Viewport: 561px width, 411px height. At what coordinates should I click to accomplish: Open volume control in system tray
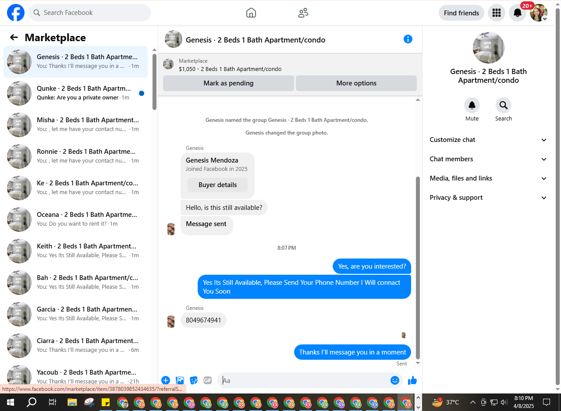pos(504,402)
